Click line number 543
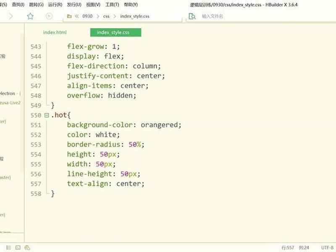Viewport: 336px width, 252px height. coord(36,47)
